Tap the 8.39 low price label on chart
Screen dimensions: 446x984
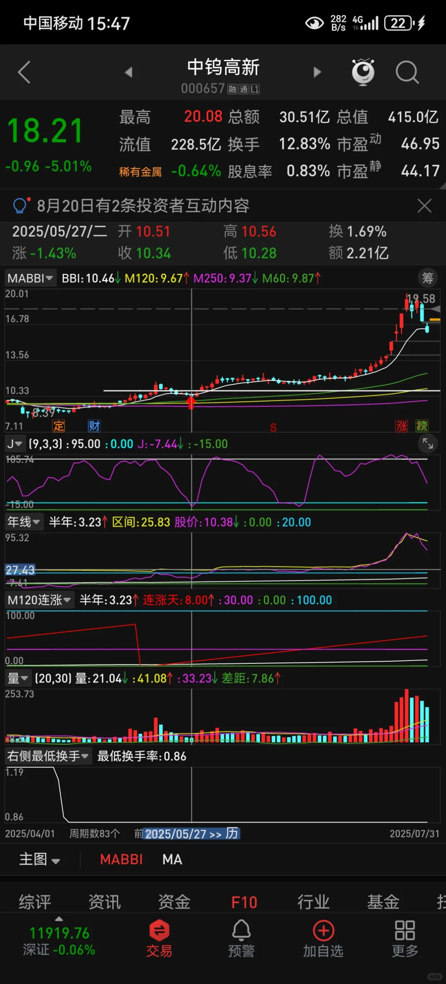(x=43, y=412)
